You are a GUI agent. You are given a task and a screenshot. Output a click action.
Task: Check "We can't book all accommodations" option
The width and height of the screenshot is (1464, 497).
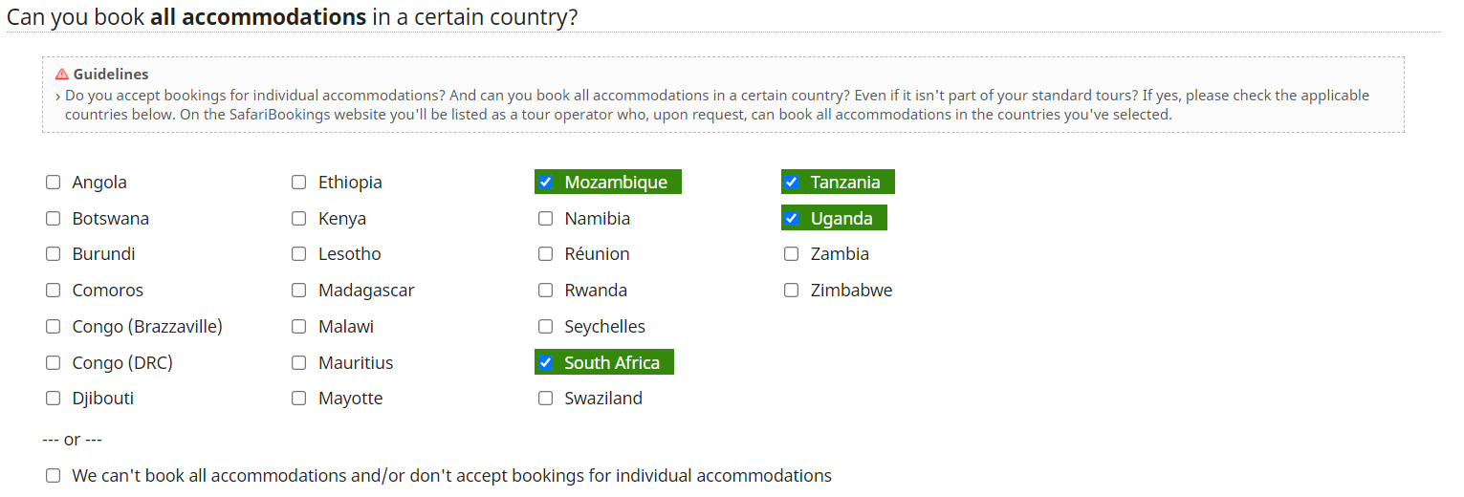pos(54,476)
